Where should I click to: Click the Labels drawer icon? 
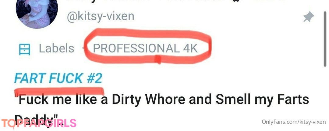tap(25, 49)
